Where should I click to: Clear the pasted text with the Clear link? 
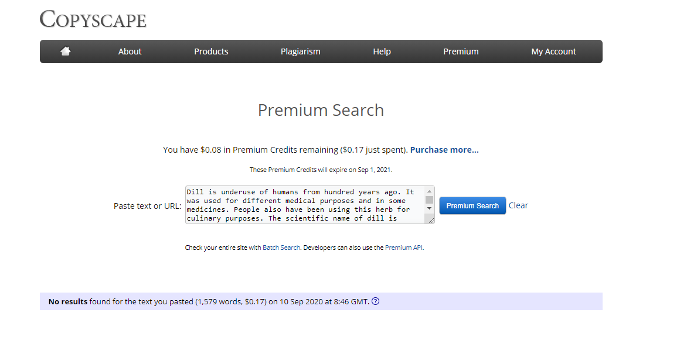[x=518, y=205]
